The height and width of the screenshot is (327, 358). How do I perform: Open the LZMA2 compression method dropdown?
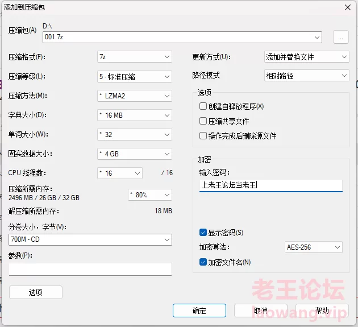point(134,96)
